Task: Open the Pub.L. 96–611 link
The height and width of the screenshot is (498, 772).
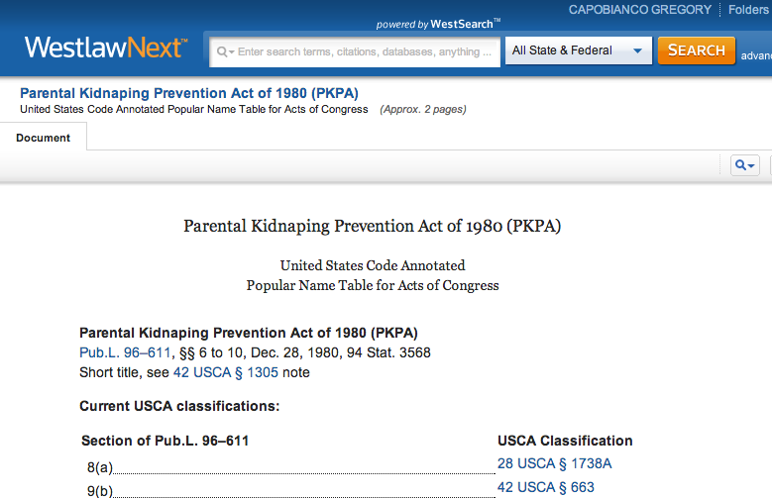Action: tap(125, 352)
